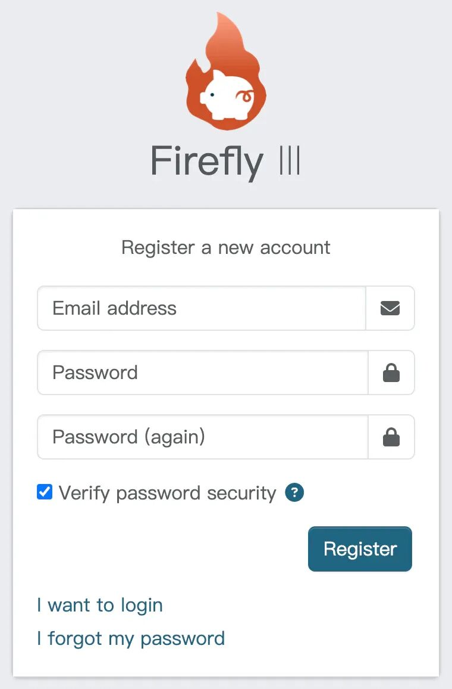Click the piggy bank's curly tail
452x689 pixels.
pyautogui.click(x=245, y=95)
